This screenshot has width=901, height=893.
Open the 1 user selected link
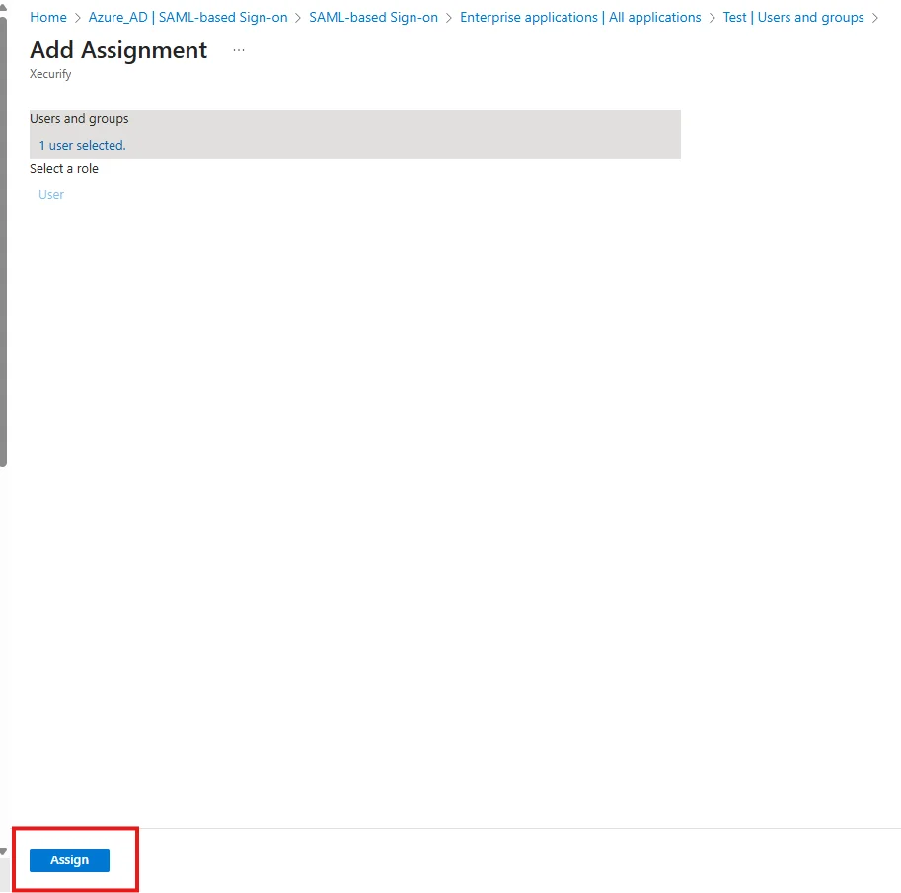[x=81, y=145]
